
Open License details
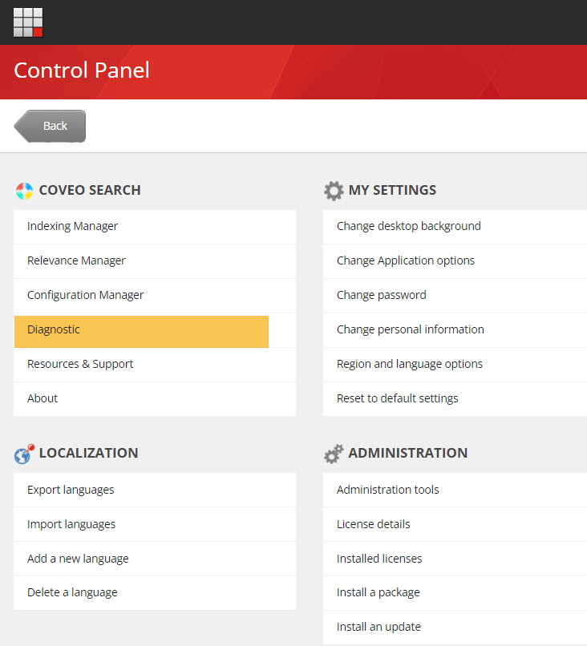pyautogui.click(x=374, y=524)
